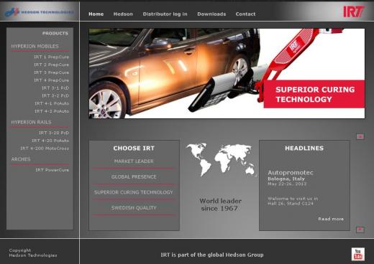Open the Contact page

[245, 14]
